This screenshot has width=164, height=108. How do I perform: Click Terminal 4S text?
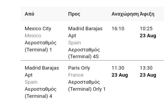pos(84,53)
